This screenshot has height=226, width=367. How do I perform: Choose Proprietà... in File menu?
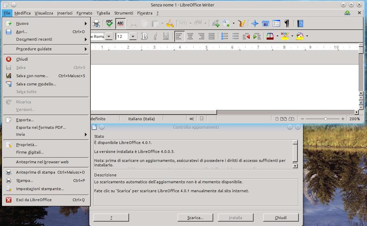pos(46,145)
